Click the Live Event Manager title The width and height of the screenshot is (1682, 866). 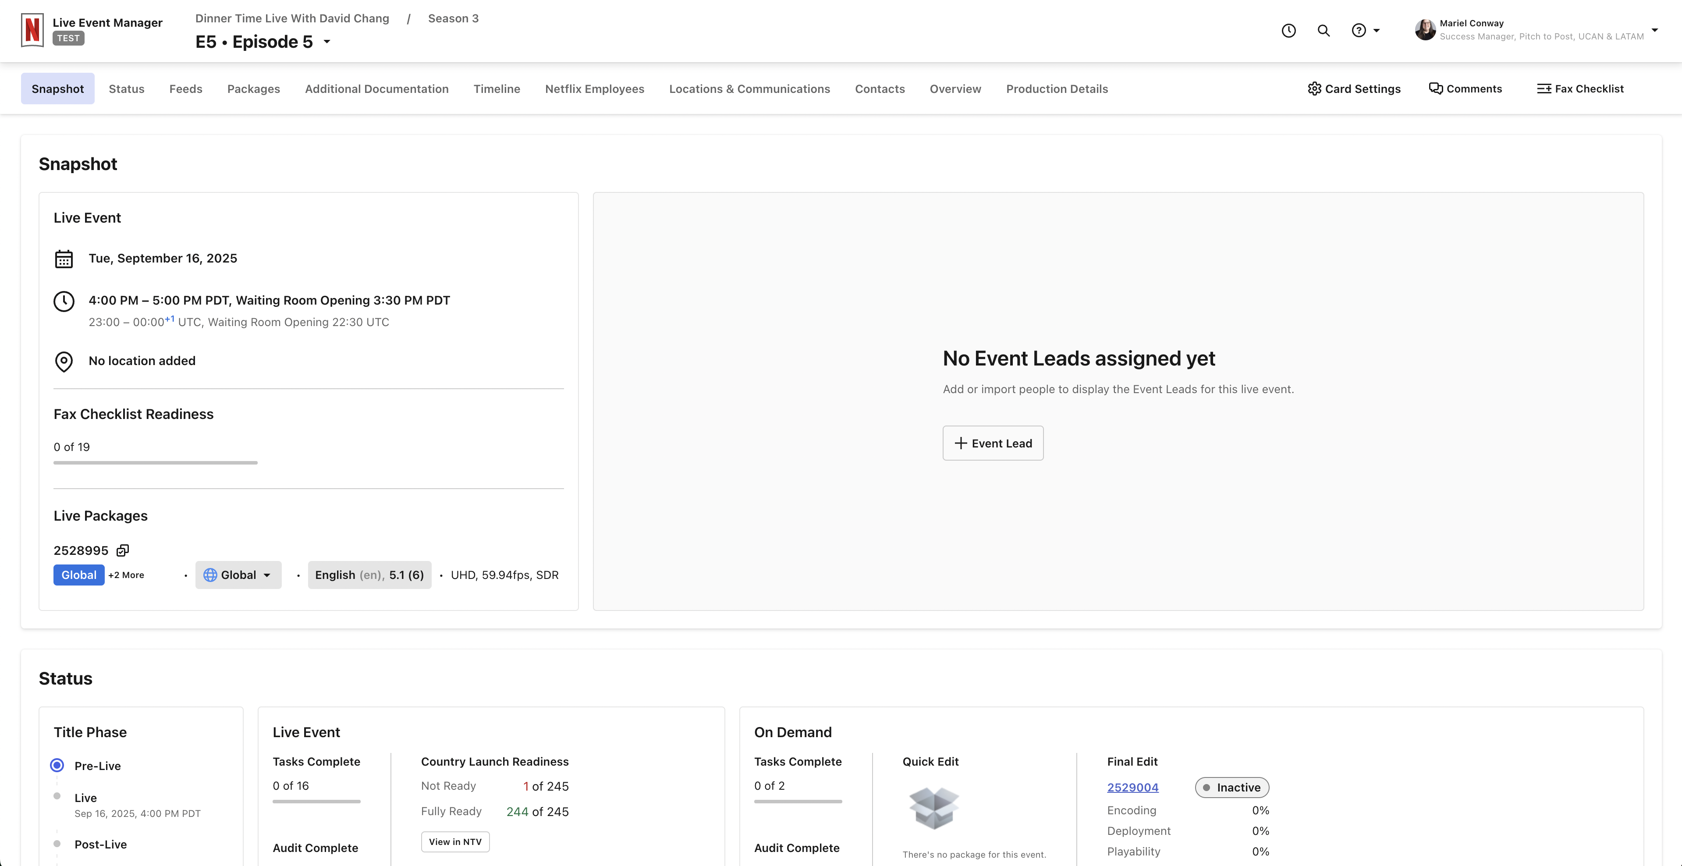coord(107,22)
